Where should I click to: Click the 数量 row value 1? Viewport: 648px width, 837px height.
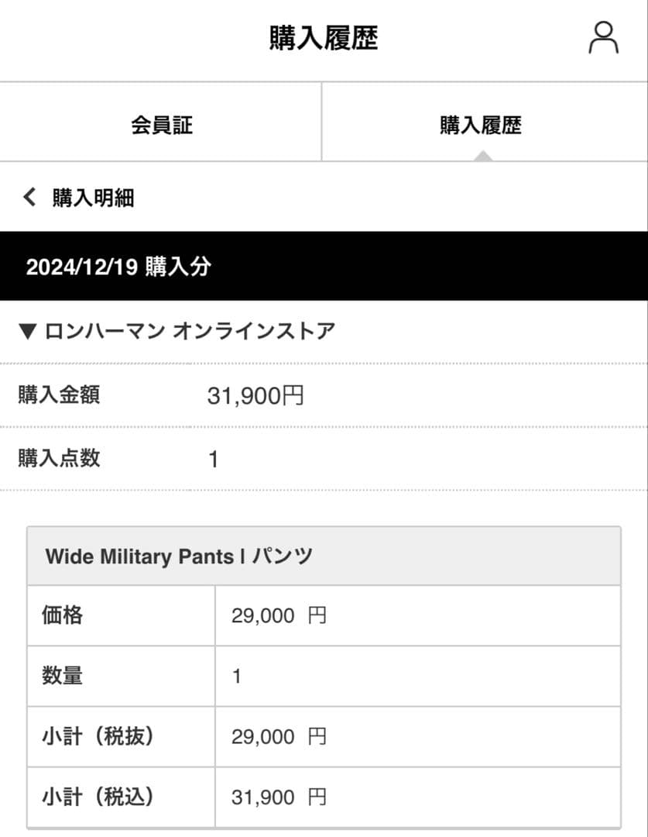point(237,677)
